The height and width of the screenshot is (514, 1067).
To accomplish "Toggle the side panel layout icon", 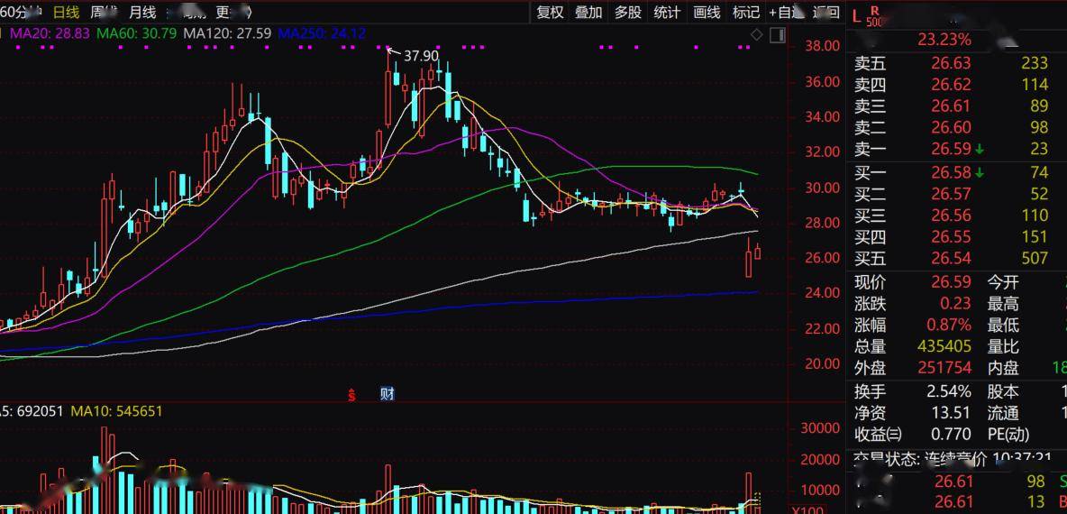I will point(777,34).
